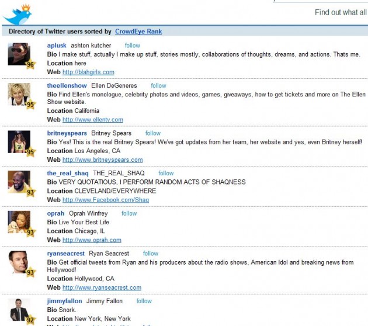The height and width of the screenshot is (326, 368).
Task: Visit the http://www.ellentv.com web link
Action: 93,120
